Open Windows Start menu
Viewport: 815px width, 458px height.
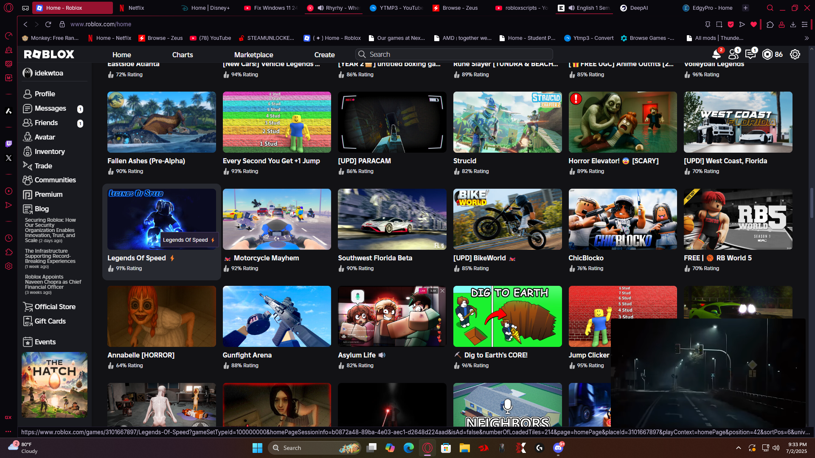pyautogui.click(x=257, y=448)
